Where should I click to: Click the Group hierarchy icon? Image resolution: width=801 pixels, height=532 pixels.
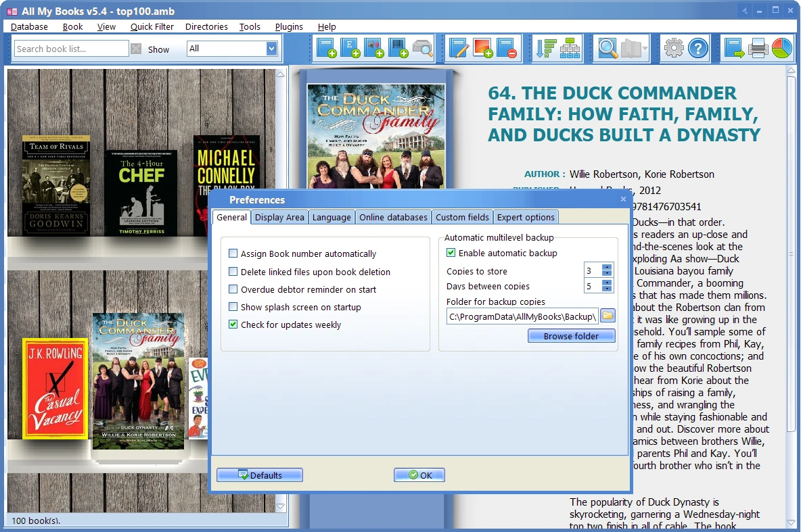570,48
